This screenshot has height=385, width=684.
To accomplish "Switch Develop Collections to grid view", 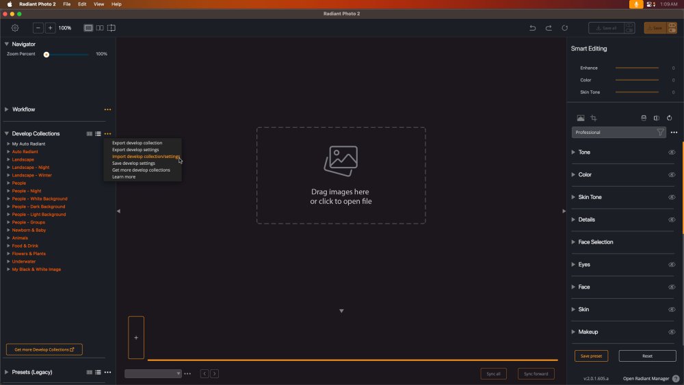I will [x=90, y=134].
